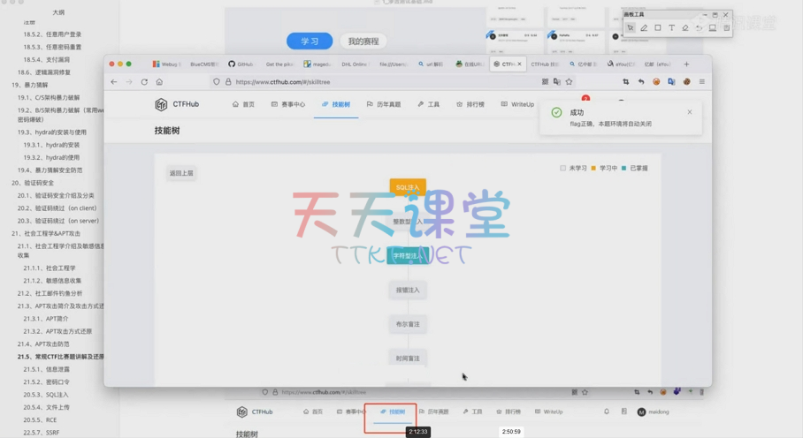Image resolution: width=803 pixels, height=438 pixels.
Task: Click the 返回上层 button
Action: click(x=180, y=173)
